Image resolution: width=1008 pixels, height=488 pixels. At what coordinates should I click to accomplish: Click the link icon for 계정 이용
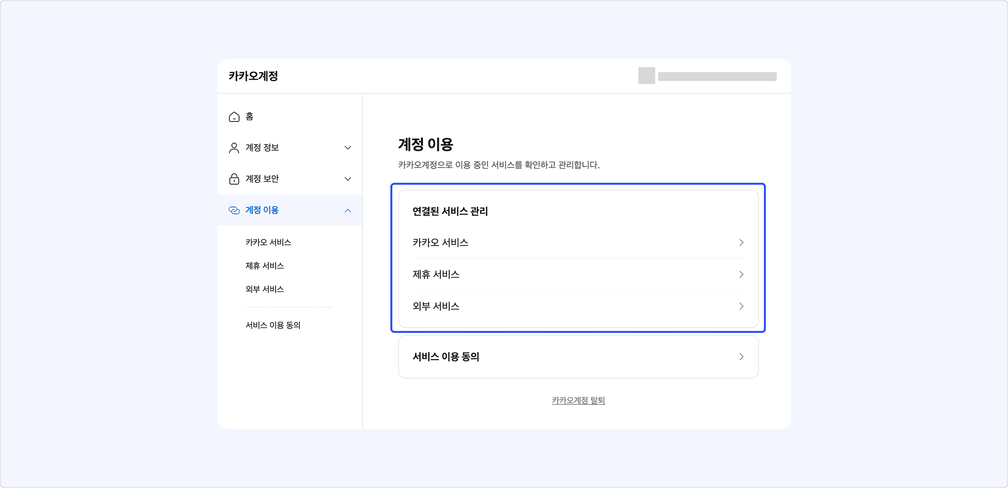tap(234, 210)
